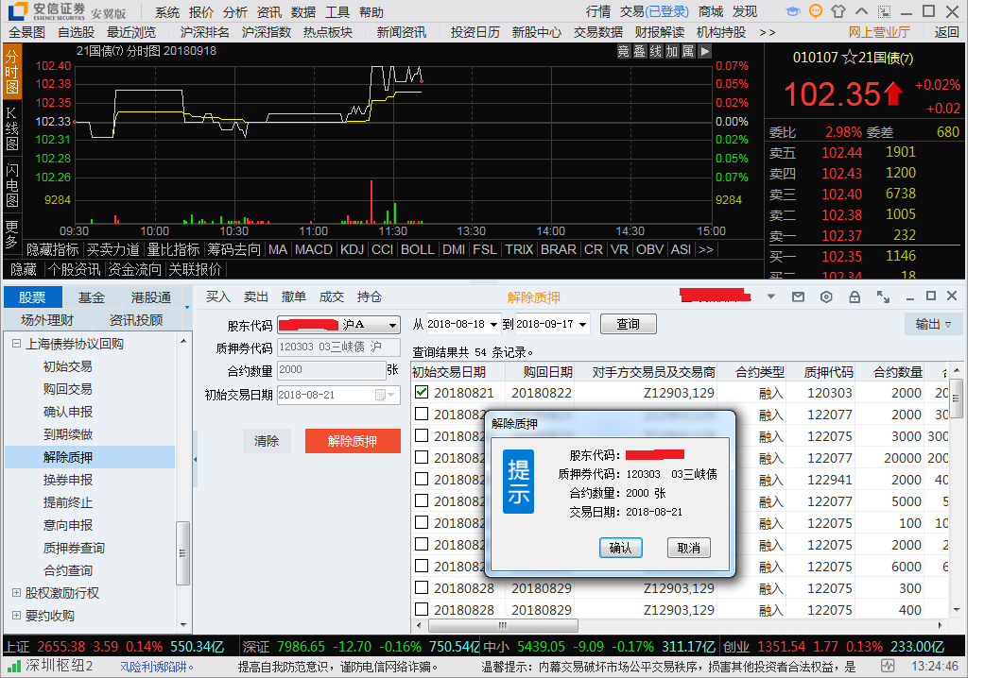Click the >> arrow after ASI indicator
Image resolution: width=984 pixels, height=678 pixels.
(706, 249)
